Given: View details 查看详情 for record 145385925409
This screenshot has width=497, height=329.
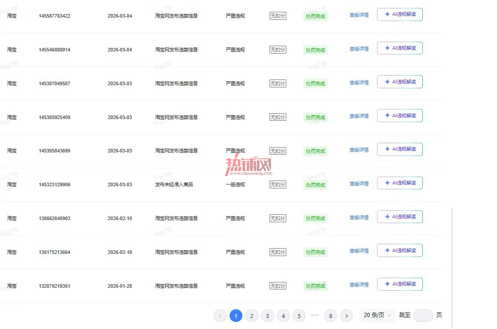Looking at the screenshot, I should click(359, 116).
